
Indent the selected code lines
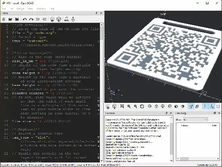tap(44, 19)
